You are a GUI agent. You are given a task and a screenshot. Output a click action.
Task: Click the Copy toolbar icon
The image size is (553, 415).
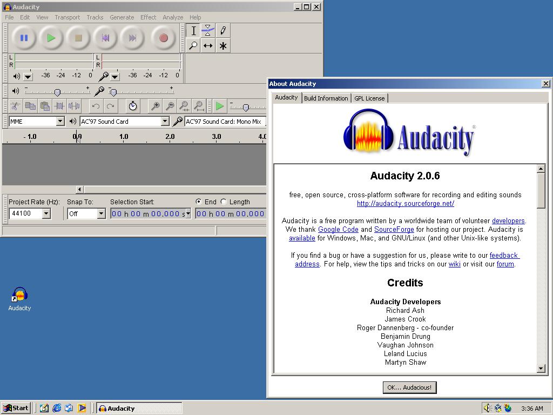[30, 106]
